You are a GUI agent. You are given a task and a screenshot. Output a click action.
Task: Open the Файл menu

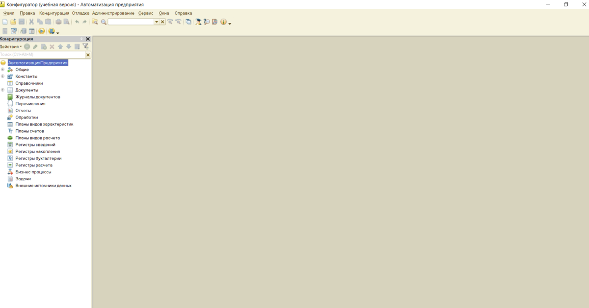point(8,13)
